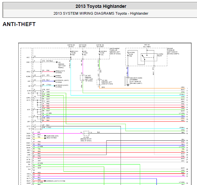Click the IGN fuse symbol

pos(83,53)
